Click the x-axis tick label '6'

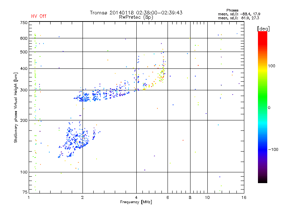(x=168, y=197)
